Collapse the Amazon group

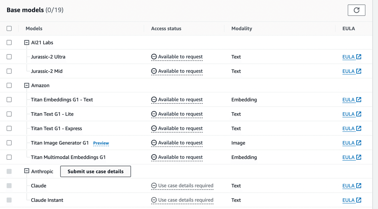pyautogui.click(x=27, y=85)
